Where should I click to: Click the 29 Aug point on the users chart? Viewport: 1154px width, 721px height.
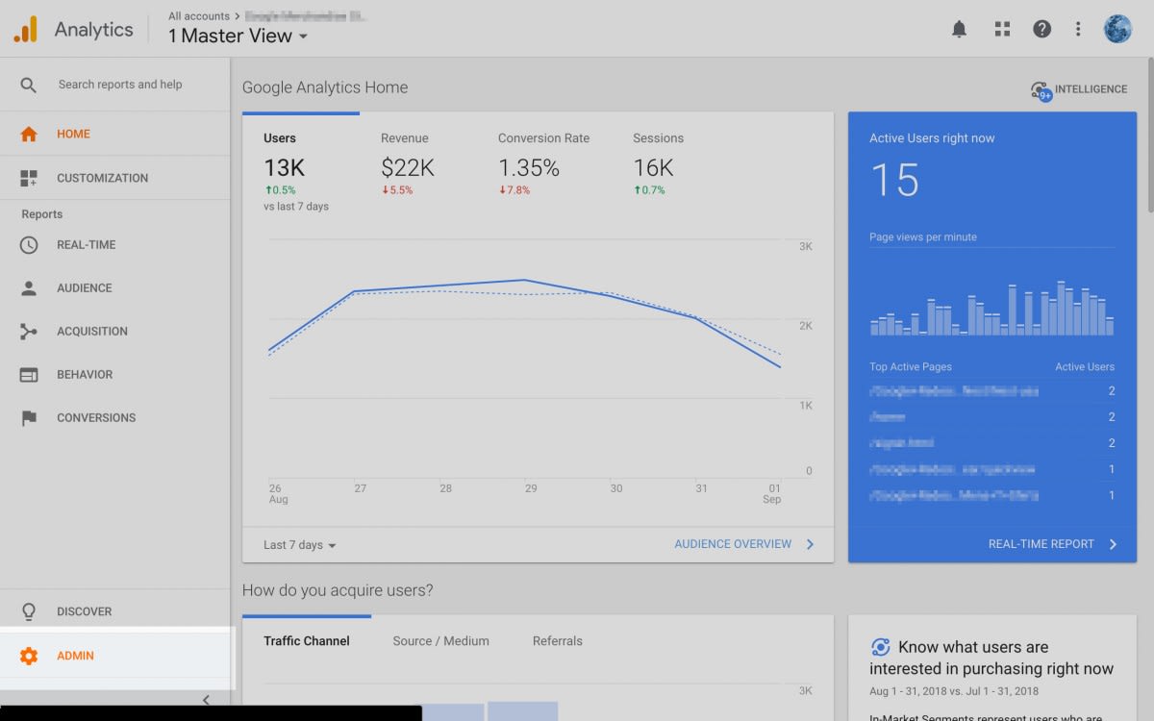pos(524,280)
